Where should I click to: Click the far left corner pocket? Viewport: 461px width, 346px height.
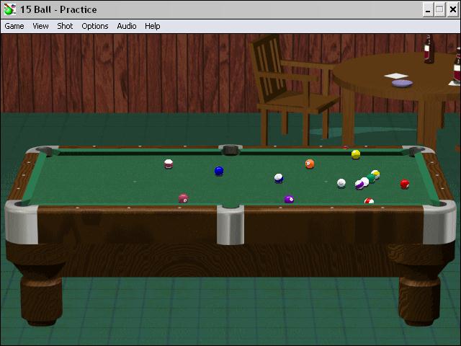(x=46, y=151)
